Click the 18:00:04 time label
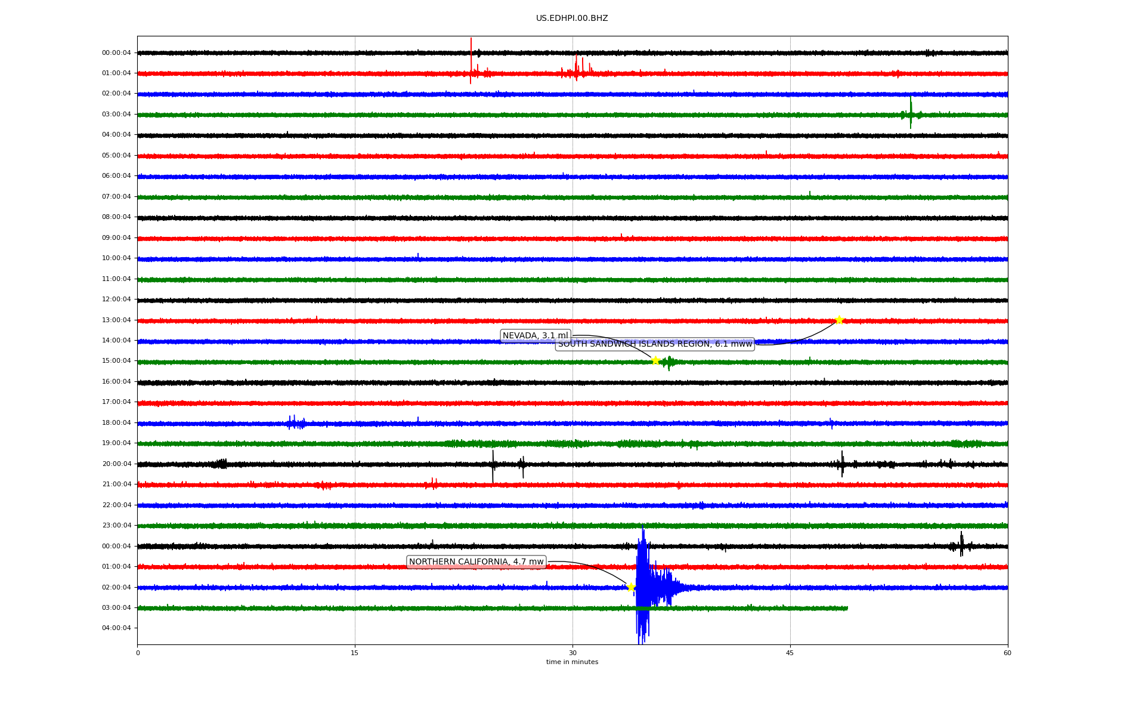The width and height of the screenshot is (1145, 716). pyautogui.click(x=116, y=423)
